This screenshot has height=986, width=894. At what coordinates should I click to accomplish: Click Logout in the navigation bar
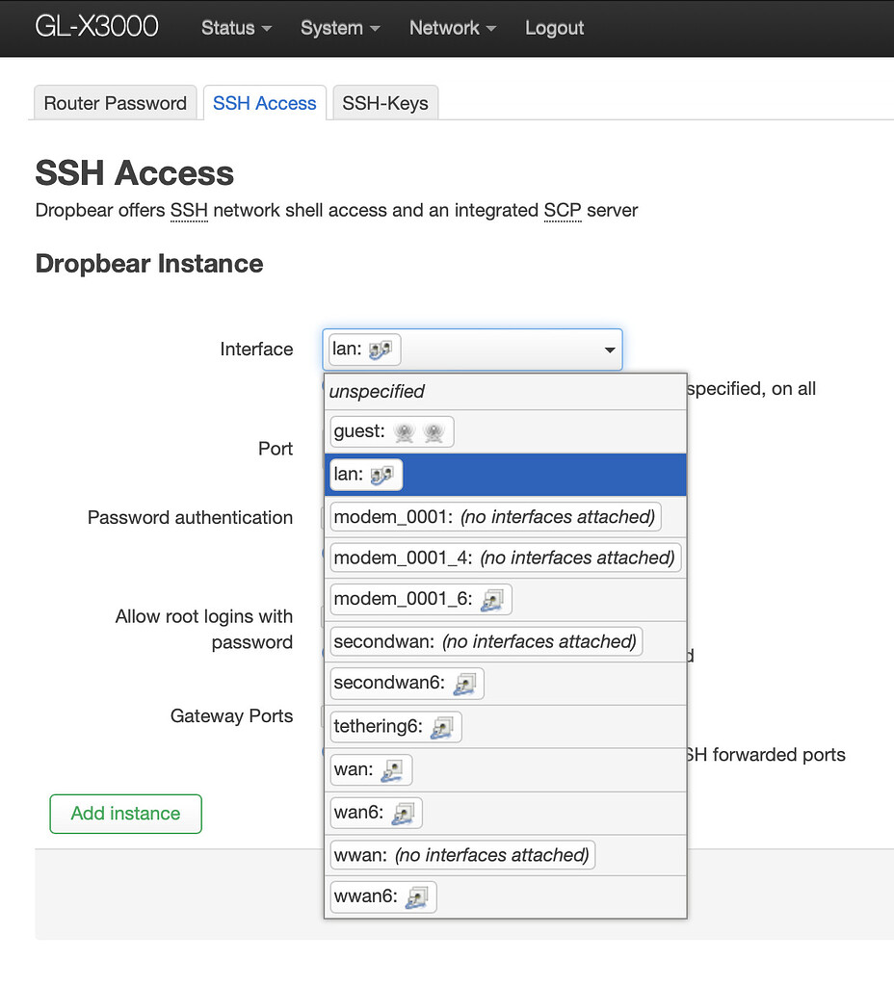click(x=554, y=28)
